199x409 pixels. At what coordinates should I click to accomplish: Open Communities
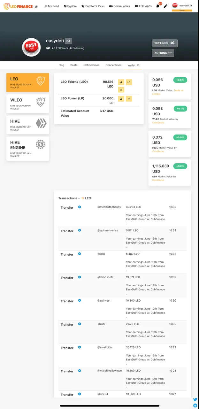click(119, 6)
